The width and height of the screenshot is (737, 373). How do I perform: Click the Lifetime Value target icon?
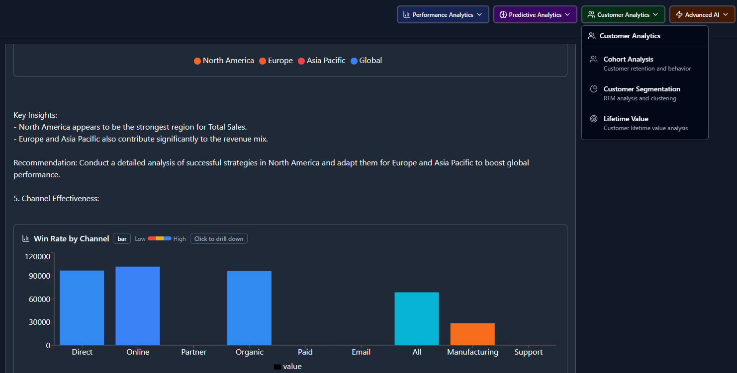tap(593, 118)
